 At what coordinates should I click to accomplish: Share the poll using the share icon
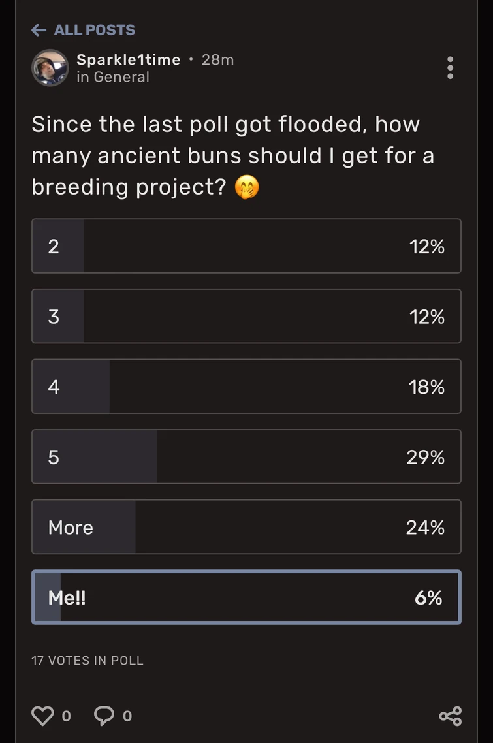[x=450, y=716]
